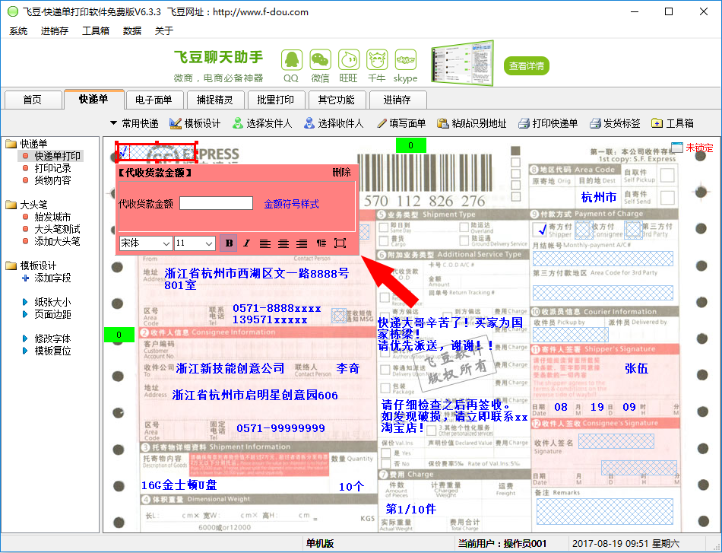Screen dimensions: 722x553
Task: Open the 数据 menu
Action: click(132, 31)
